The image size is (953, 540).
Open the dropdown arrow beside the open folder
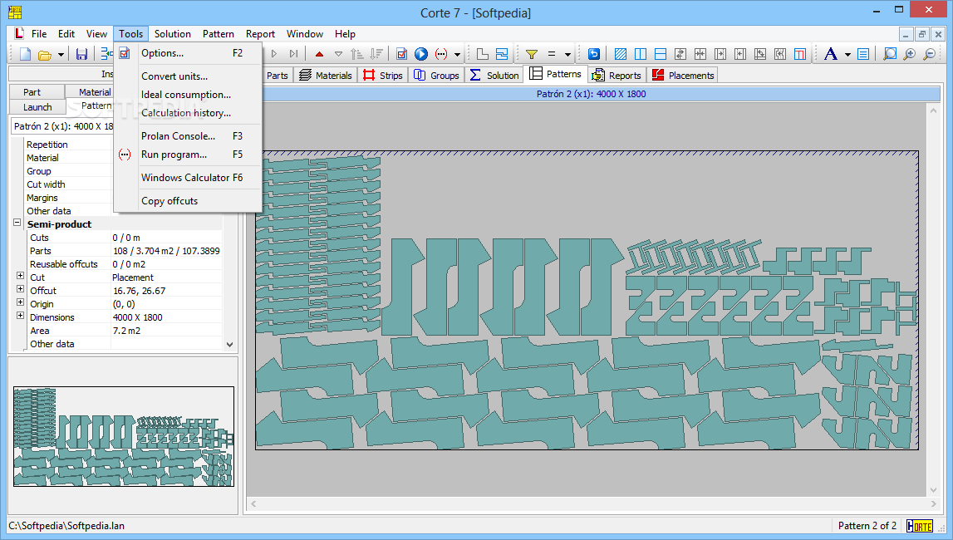[61, 55]
